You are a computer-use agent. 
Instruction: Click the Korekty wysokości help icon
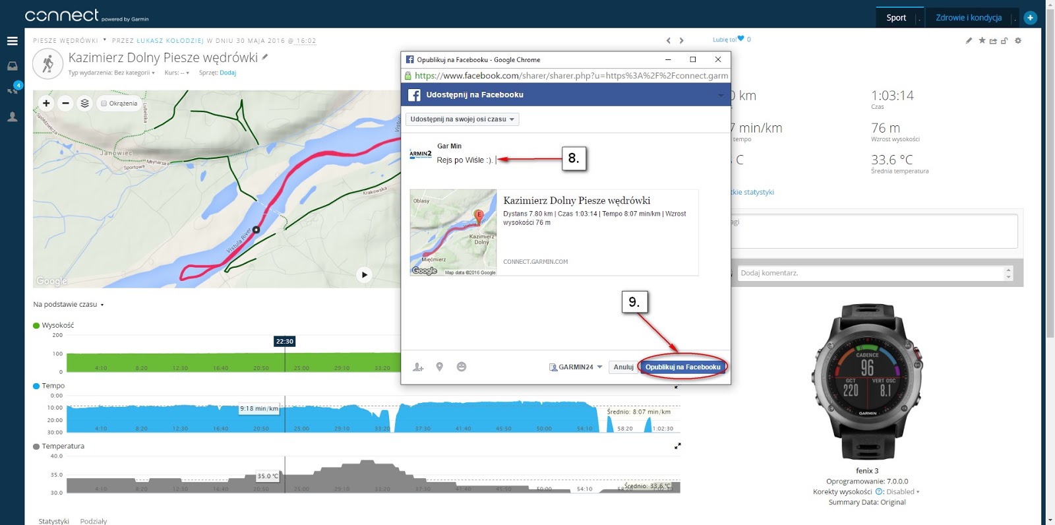pyautogui.click(x=879, y=491)
